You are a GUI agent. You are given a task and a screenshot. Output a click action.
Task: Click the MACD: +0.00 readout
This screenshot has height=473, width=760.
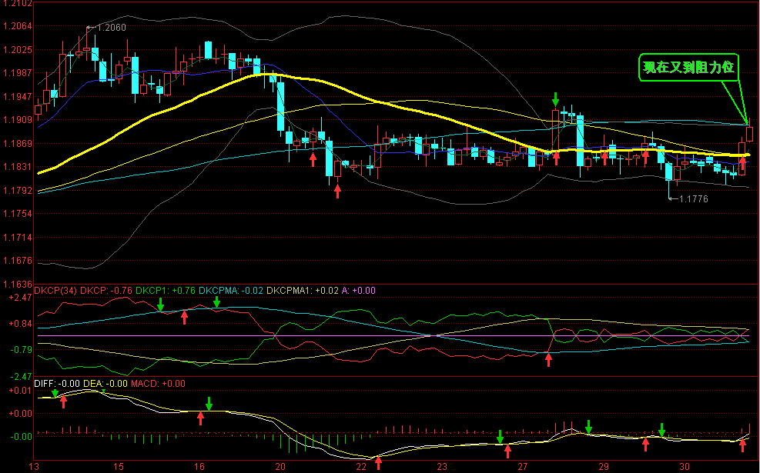[x=158, y=384]
